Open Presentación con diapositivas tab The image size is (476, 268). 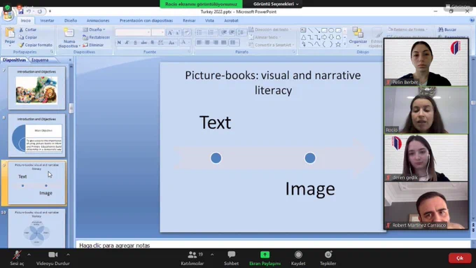click(x=146, y=20)
